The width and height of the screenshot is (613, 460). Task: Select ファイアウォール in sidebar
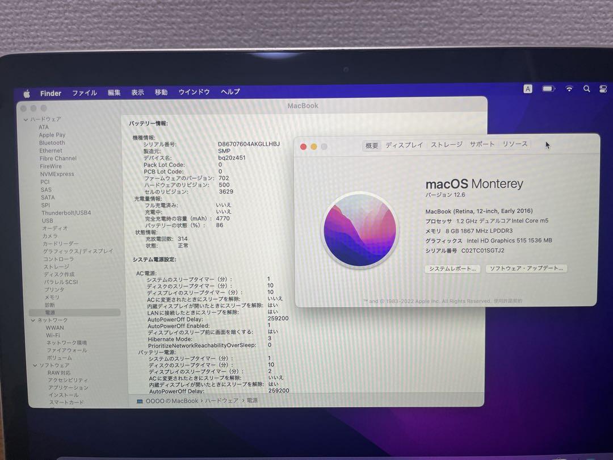point(67,350)
